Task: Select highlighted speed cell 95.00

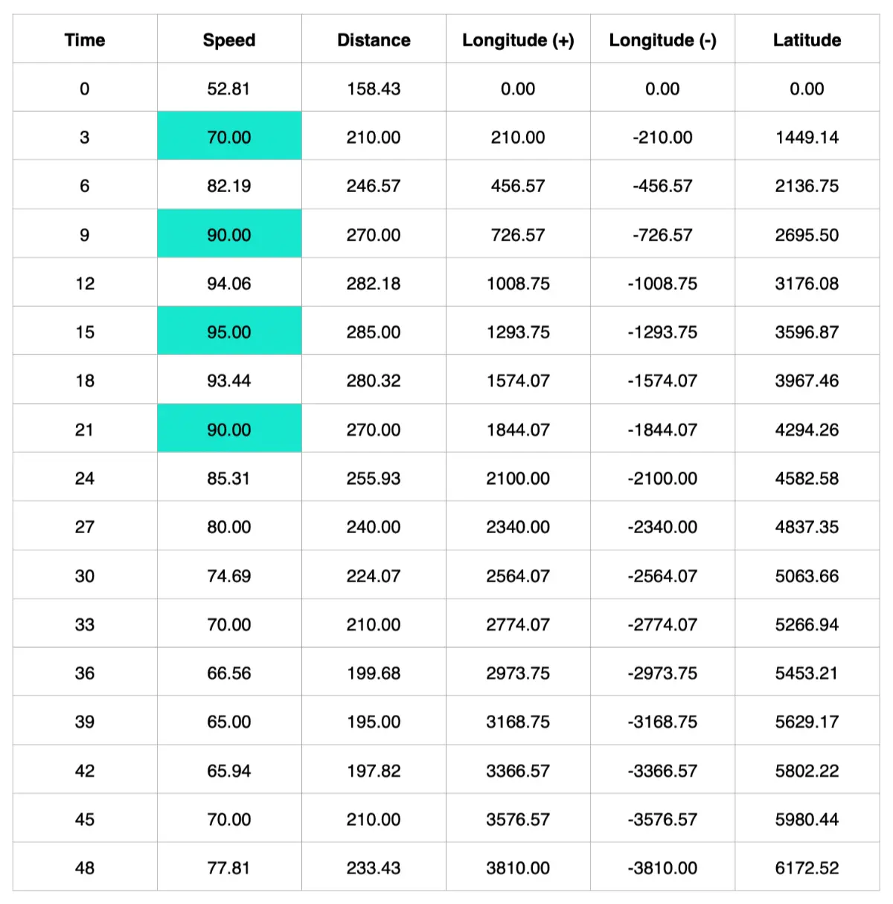Action: (229, 332)
